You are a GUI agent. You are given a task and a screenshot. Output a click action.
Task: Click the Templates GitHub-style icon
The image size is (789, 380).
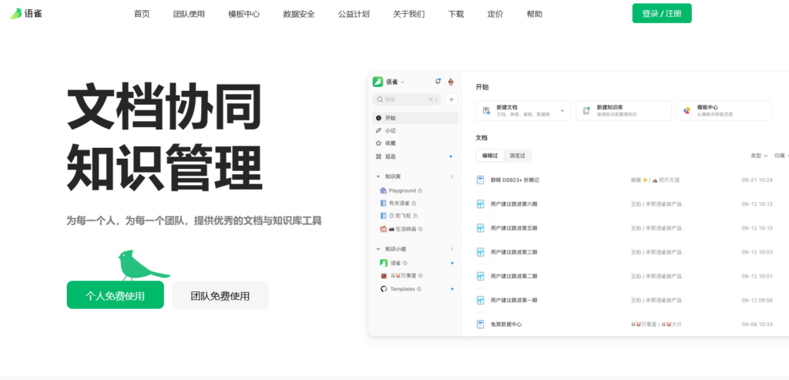(384, 289)
